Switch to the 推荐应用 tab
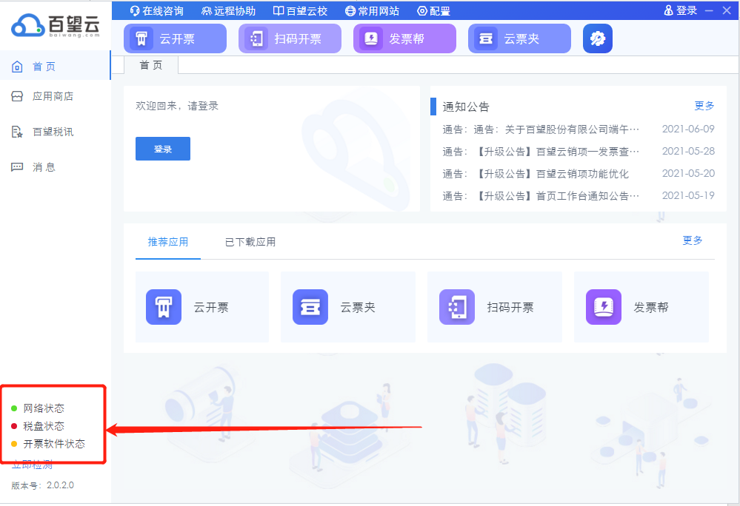740x506 pixels. (168, 242)
